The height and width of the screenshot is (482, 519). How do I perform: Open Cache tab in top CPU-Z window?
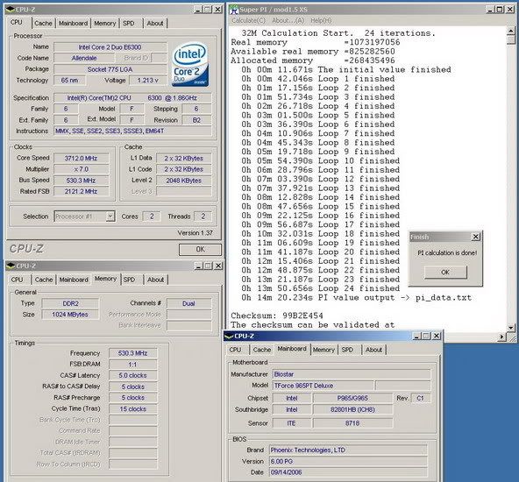point(43,23)
